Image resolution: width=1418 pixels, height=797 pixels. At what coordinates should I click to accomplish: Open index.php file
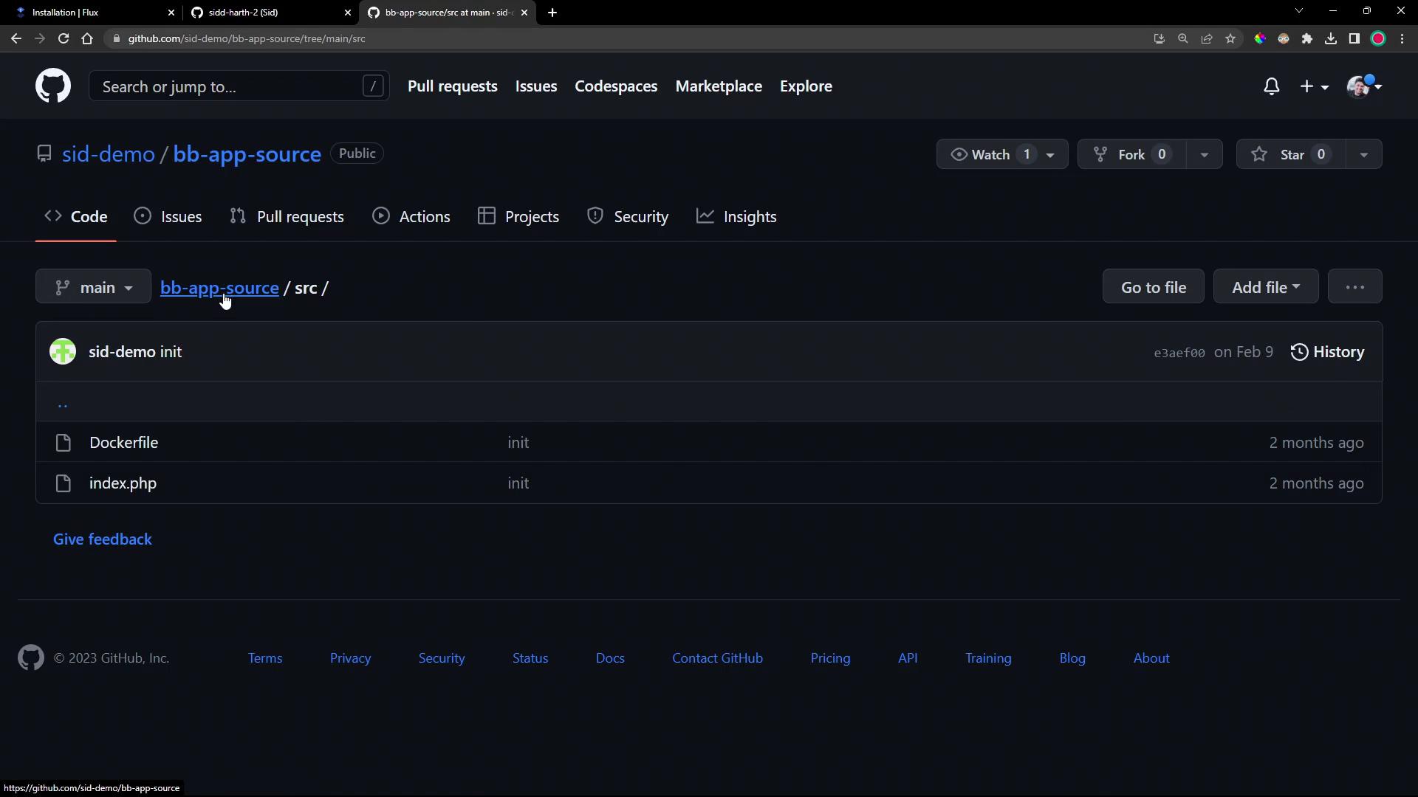[x=123, y=483]
